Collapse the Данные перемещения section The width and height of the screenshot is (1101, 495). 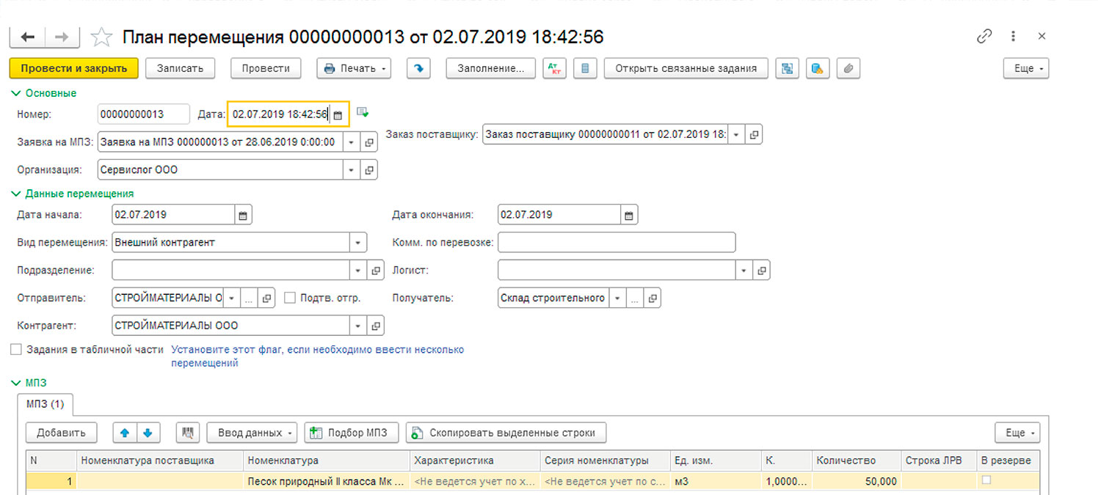coord(16,194)
